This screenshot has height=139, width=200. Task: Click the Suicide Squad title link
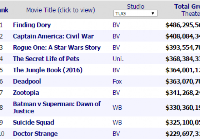pos(34,123)
